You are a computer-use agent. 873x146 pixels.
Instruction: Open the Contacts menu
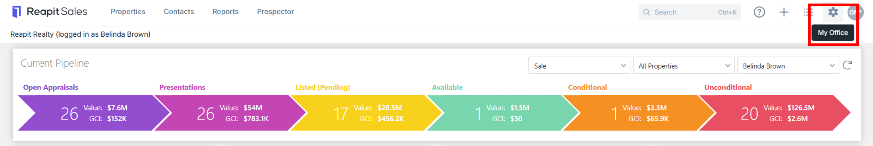[179, 12]
